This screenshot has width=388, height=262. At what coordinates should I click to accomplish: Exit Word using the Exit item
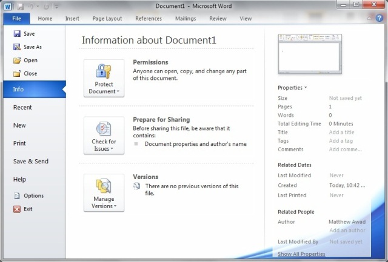pyautogui.click(x=23, y=209)
